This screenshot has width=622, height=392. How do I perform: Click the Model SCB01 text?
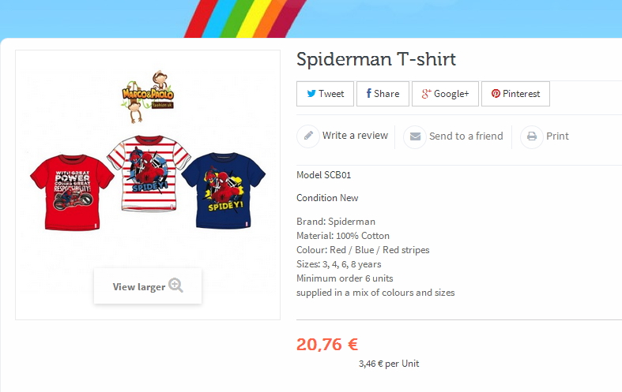click(x=323, y=175)
